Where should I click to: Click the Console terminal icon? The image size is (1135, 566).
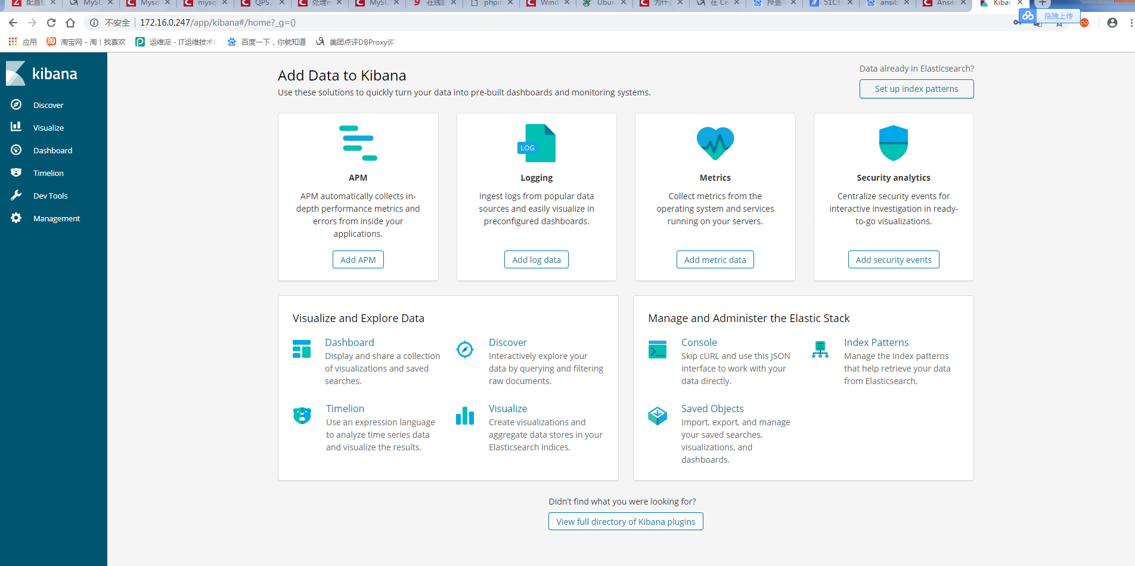coord(658,349)
